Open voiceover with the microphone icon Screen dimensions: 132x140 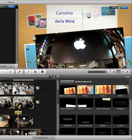pos(28,72)
